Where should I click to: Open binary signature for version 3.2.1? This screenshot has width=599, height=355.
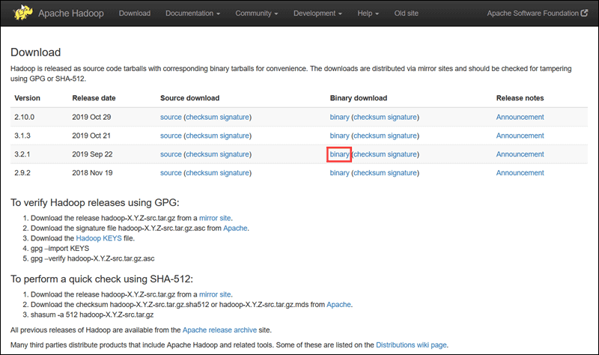coord(402,154)
